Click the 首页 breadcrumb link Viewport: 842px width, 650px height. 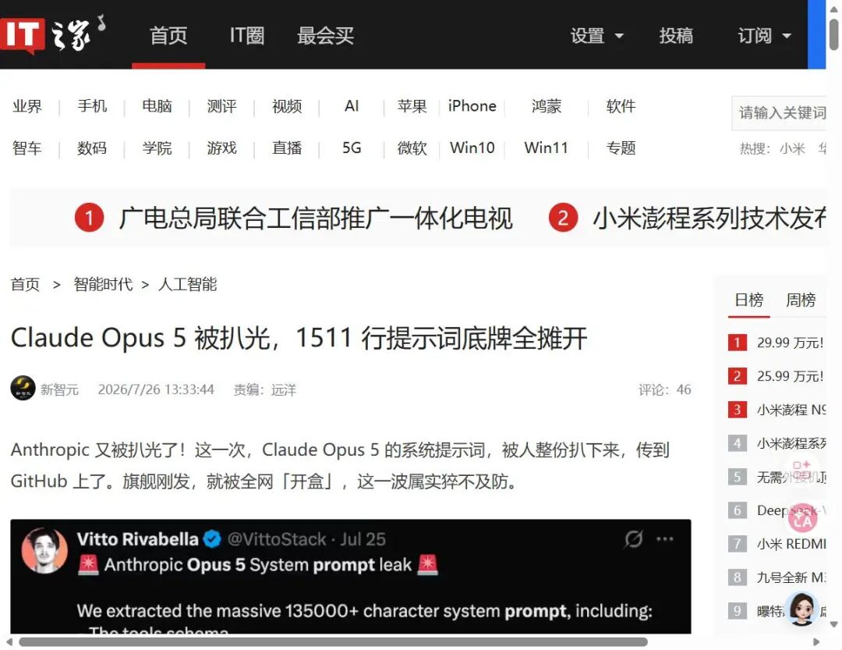tap(25, 284)
